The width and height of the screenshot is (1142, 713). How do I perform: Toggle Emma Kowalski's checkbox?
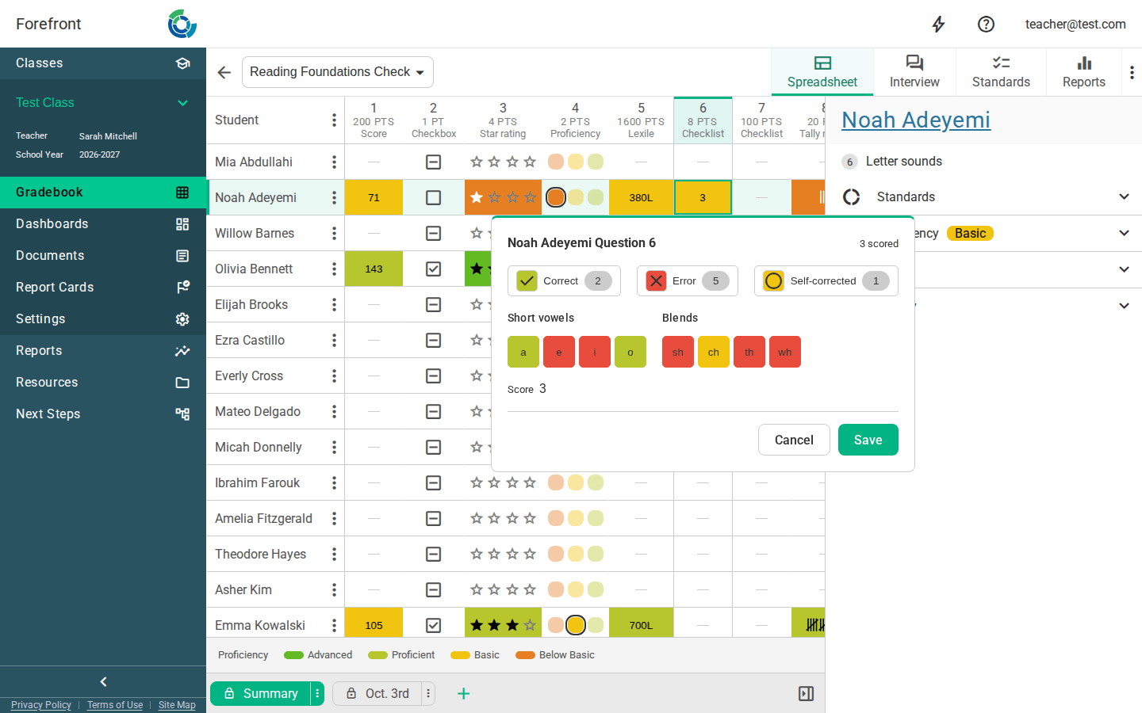[433, 625]
